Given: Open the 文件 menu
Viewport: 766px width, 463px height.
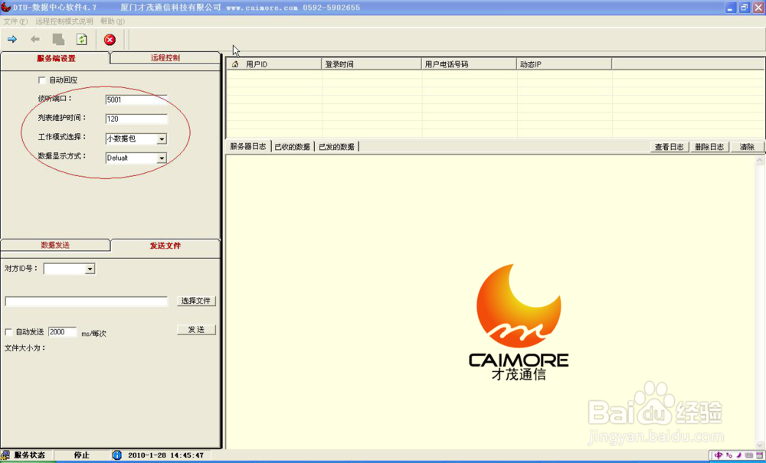Looking at the screenshot, I should tap(15, 21).
